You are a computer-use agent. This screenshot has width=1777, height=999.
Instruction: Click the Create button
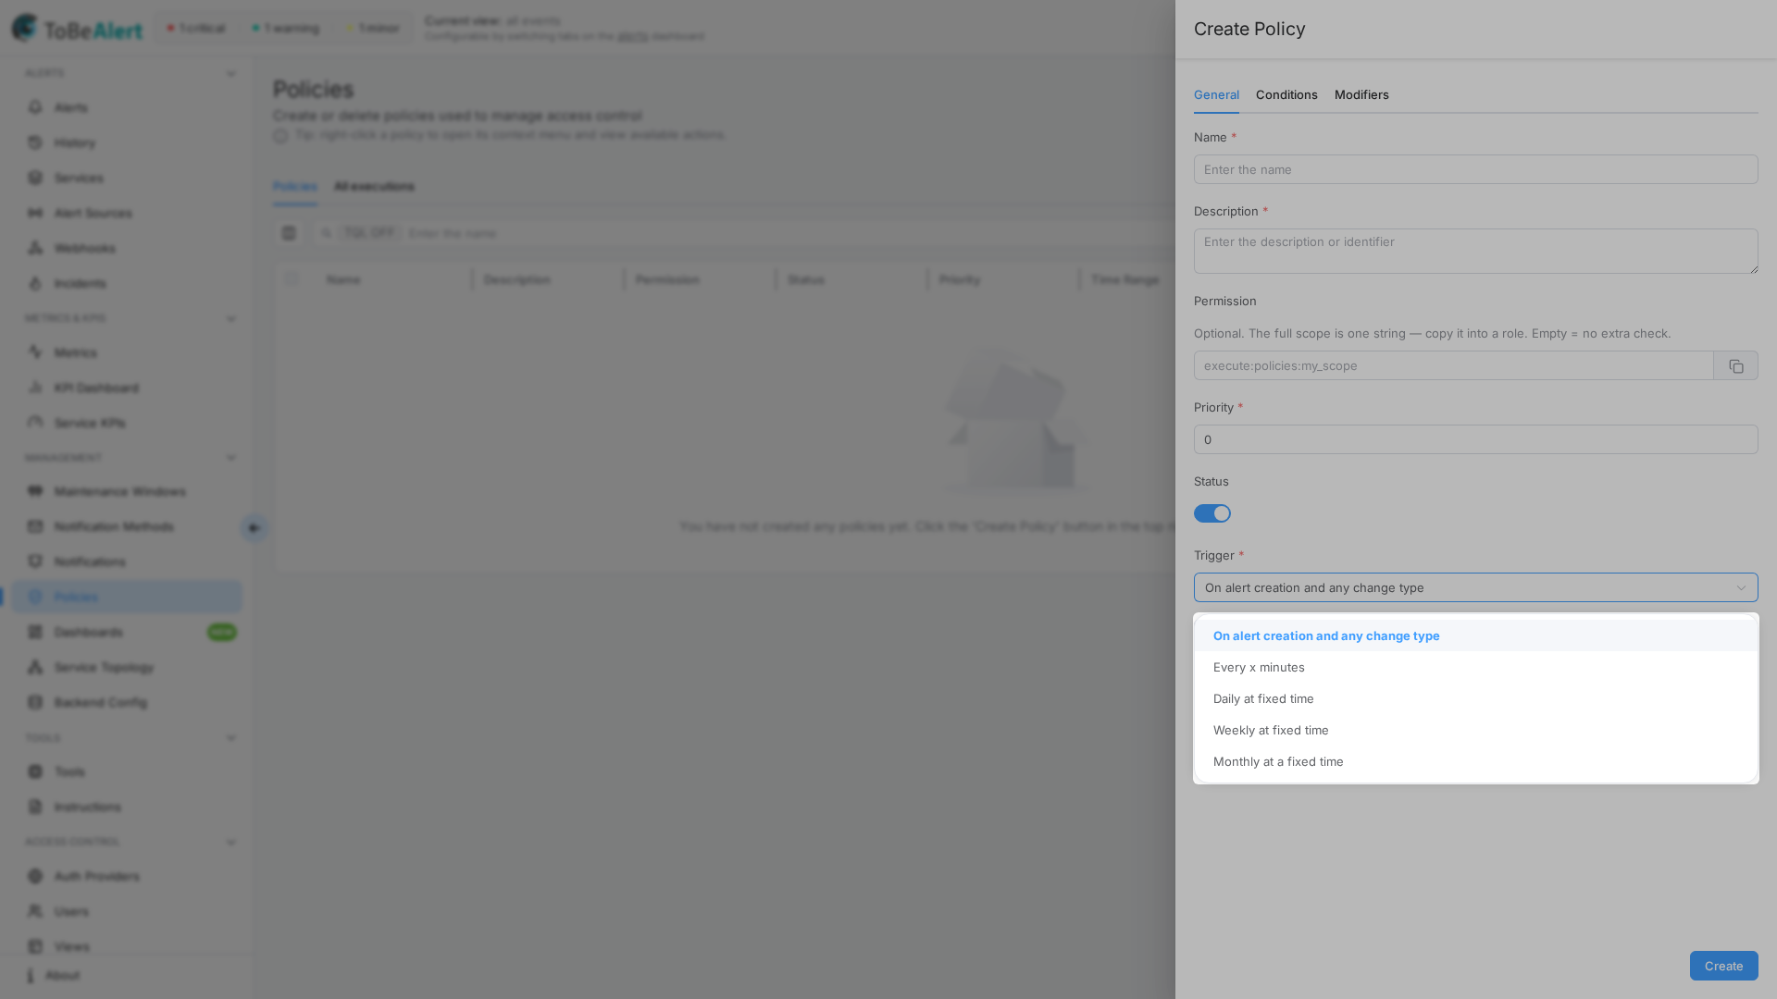pyautogui.click(x=1723, y=966)
